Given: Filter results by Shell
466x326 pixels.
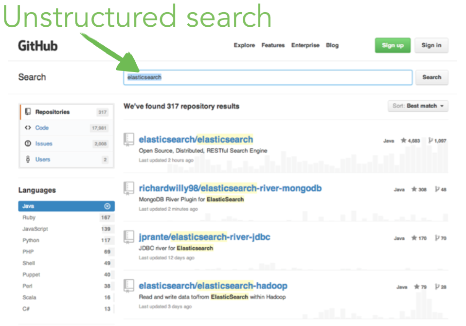Looking at the screenshot, I should coord(67,263).
